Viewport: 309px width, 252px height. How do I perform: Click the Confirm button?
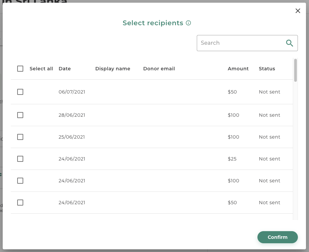pos(277,237)
